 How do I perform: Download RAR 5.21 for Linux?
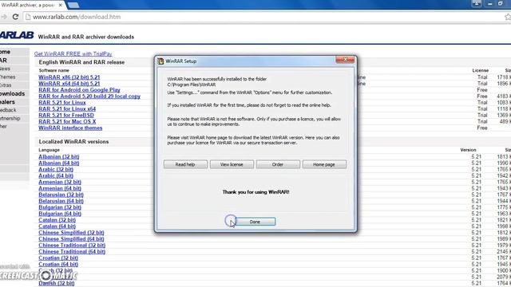click(x=62, y=103)
